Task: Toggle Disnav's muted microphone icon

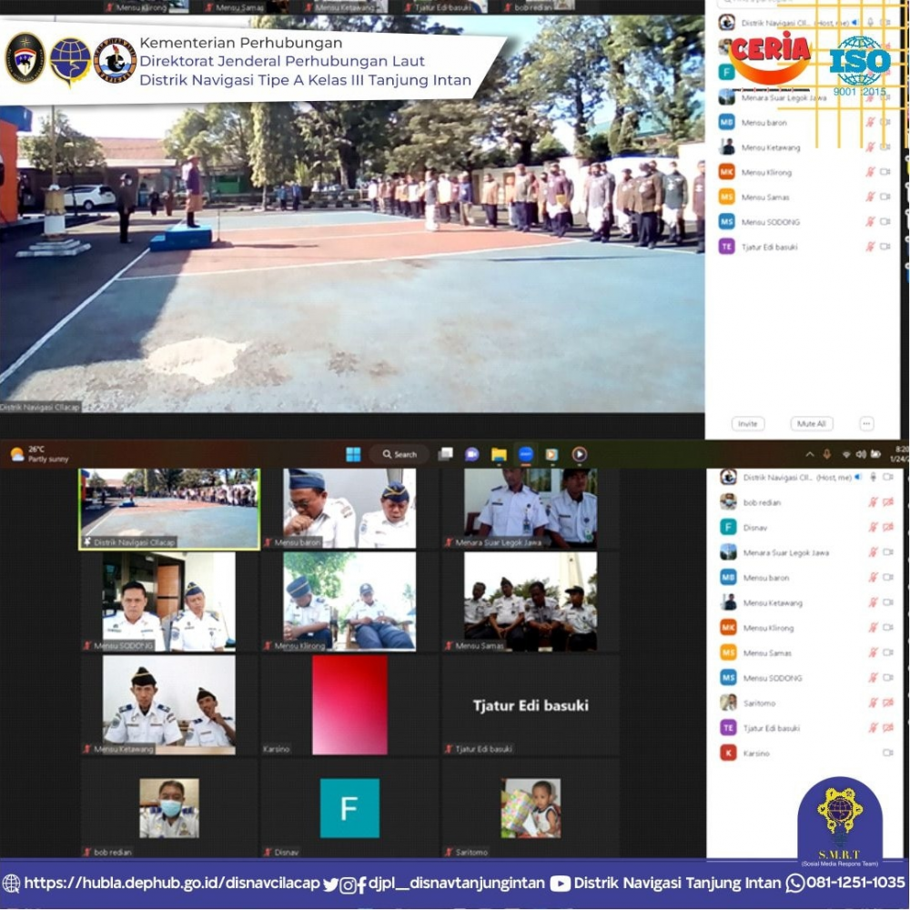Action: pos(873,527)
